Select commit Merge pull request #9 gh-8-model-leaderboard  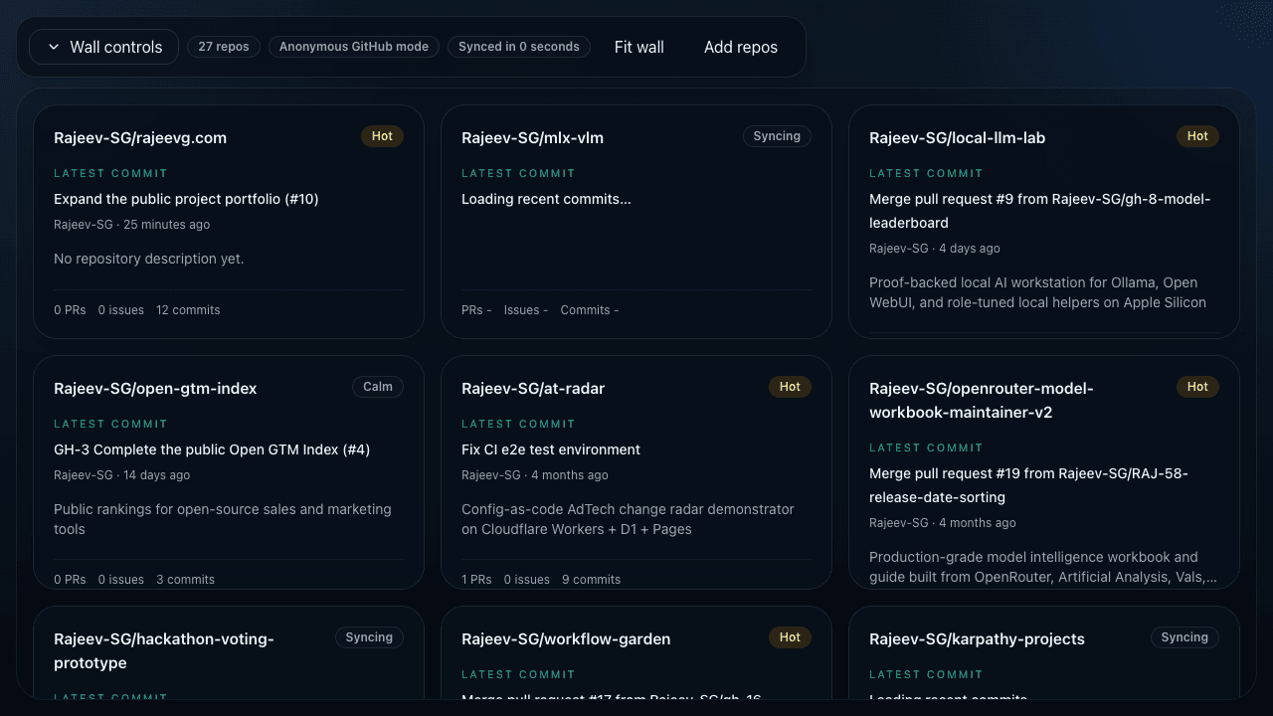coord(1040,211)
